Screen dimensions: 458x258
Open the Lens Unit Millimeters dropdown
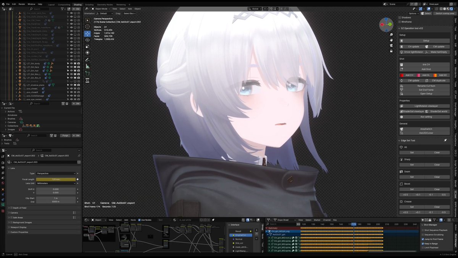56,183
